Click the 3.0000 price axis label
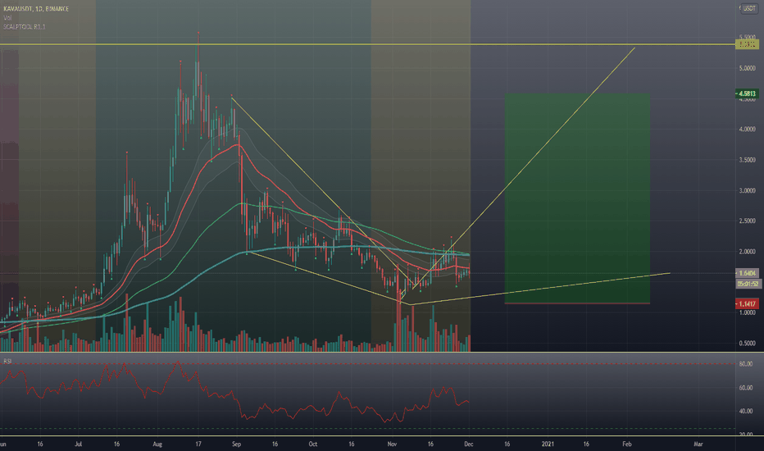Image resolution: width=764 pixels, height=451 pixels. click(747, 190)
